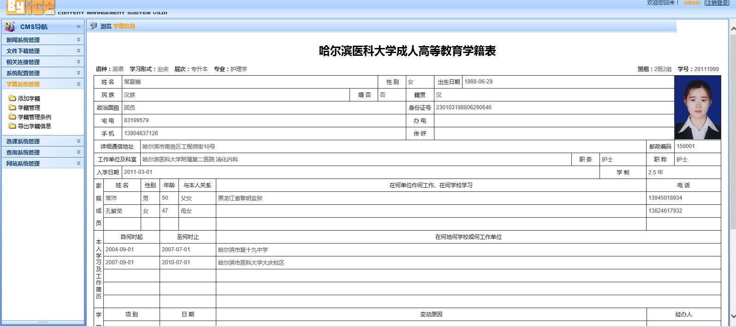The image size is (736, 327).
Task: Click the school 哈尔滨市第十九中学
Action: (243, 250)
